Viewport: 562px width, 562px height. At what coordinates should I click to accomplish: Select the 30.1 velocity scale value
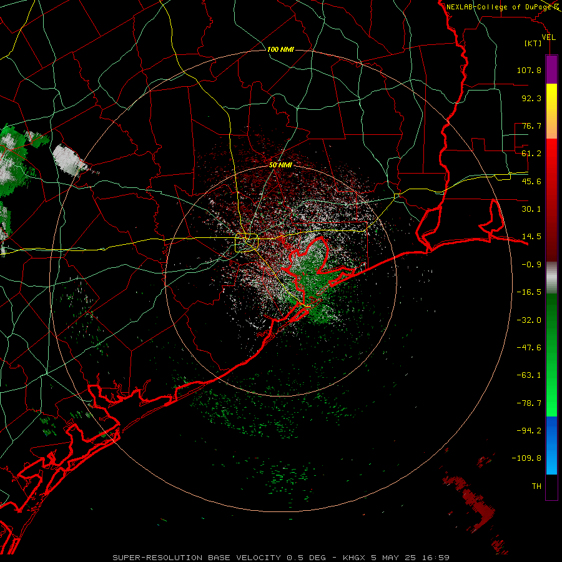point(531,209)
